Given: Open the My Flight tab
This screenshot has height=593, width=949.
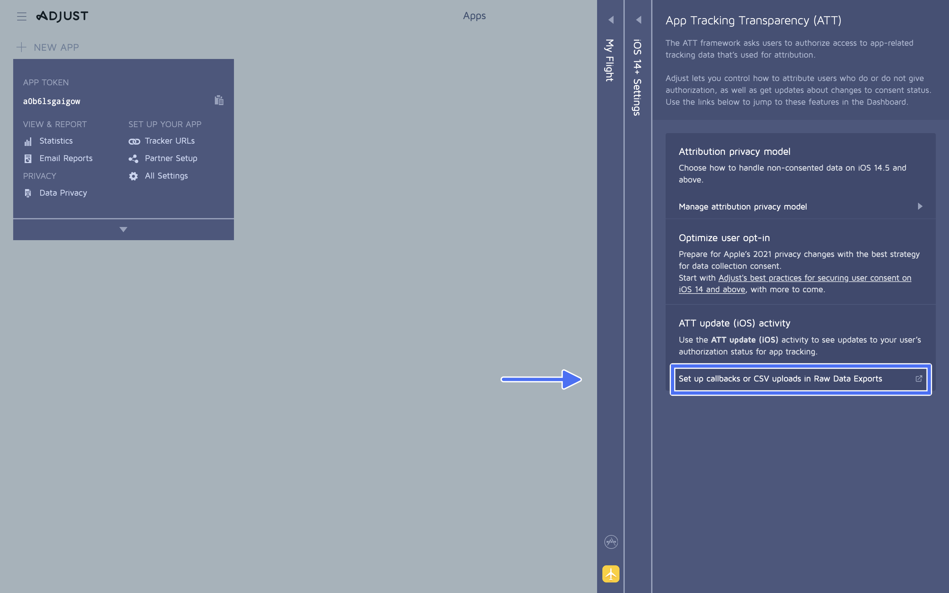Looking at the screenshot, I should [x=609, y=60].
